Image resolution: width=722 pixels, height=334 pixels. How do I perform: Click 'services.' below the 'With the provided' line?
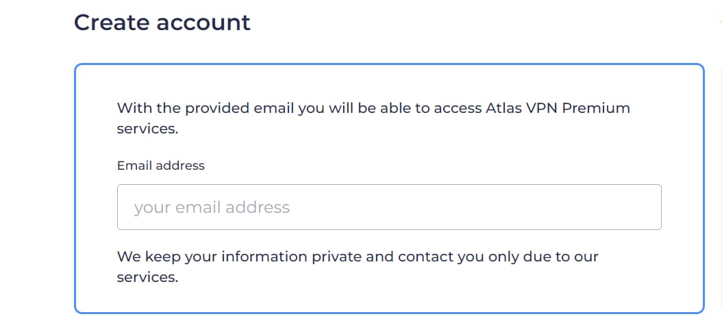(147, 129)
